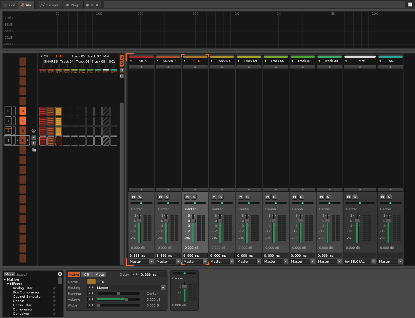This screenshot has width=415, height=318.
Task: Open the S01 strip routing dropdown
Action: pyautogui.click(x=390, y=262)
